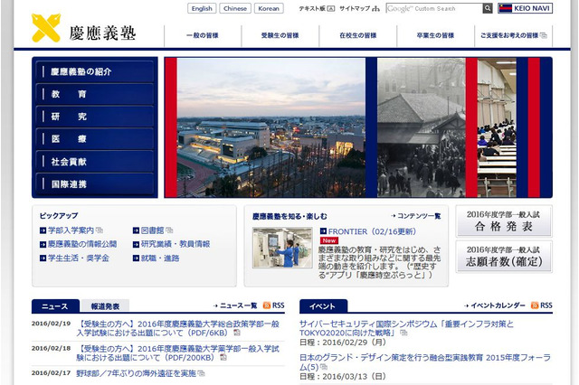Image resolution: width=579 pixels, height=385 pixels.
Task: Click the arrow icon beside 学部入学案内
Action: pos(43,230)
